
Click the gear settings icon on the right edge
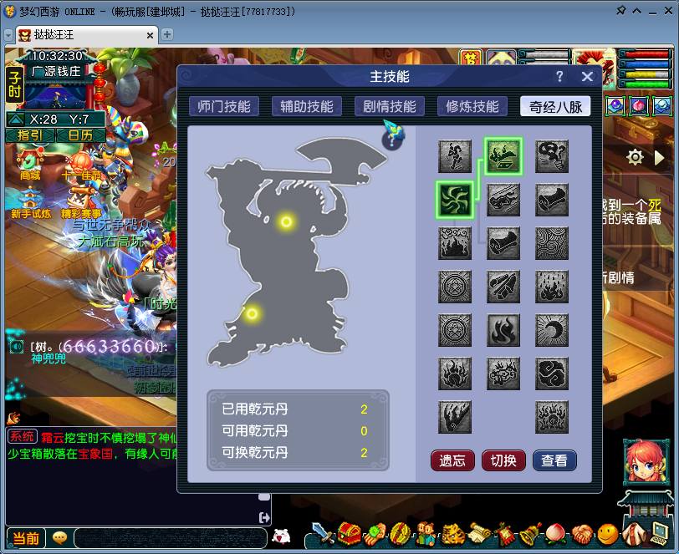coord(633,156)
